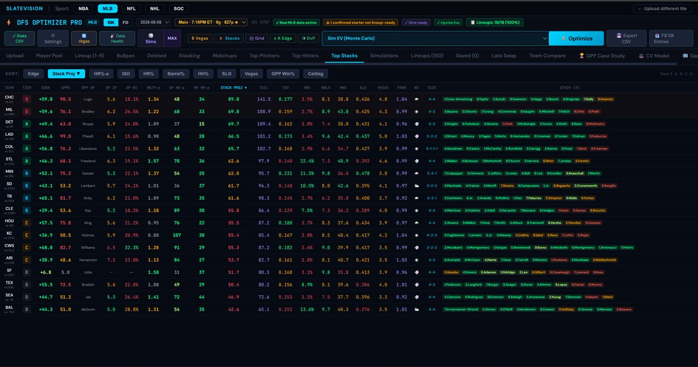
Task: Click the Lineups 18/18 (100%) status badge
Action: (495, 22)
